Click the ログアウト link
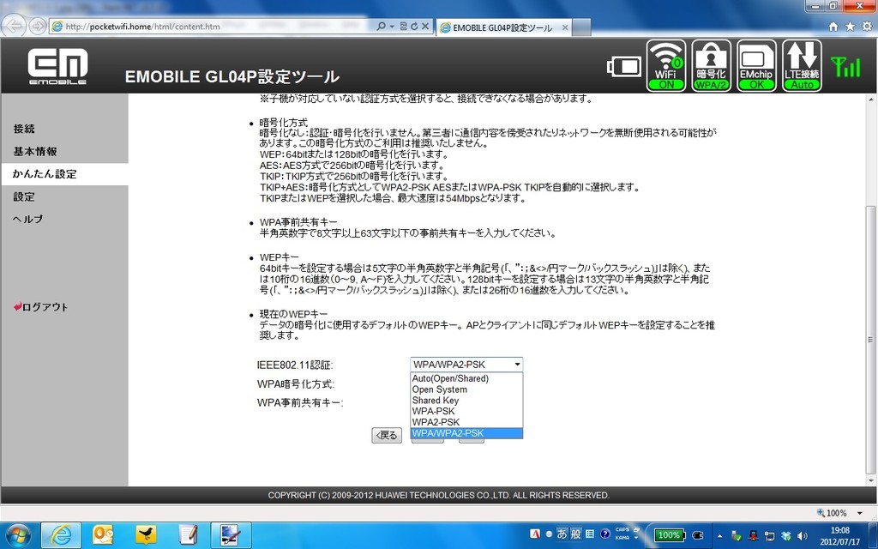This screenshot has width=878, height=549. (x=41, y=307)
